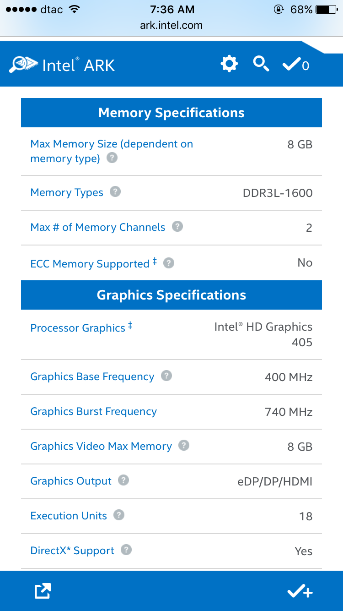This screenshot has height=611, width=343.
Task: Show help for Max Memory Size
Action: tap(112, 158)
